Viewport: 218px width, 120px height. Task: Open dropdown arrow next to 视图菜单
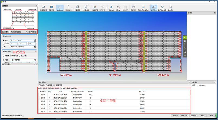click(x=56, y=8)
